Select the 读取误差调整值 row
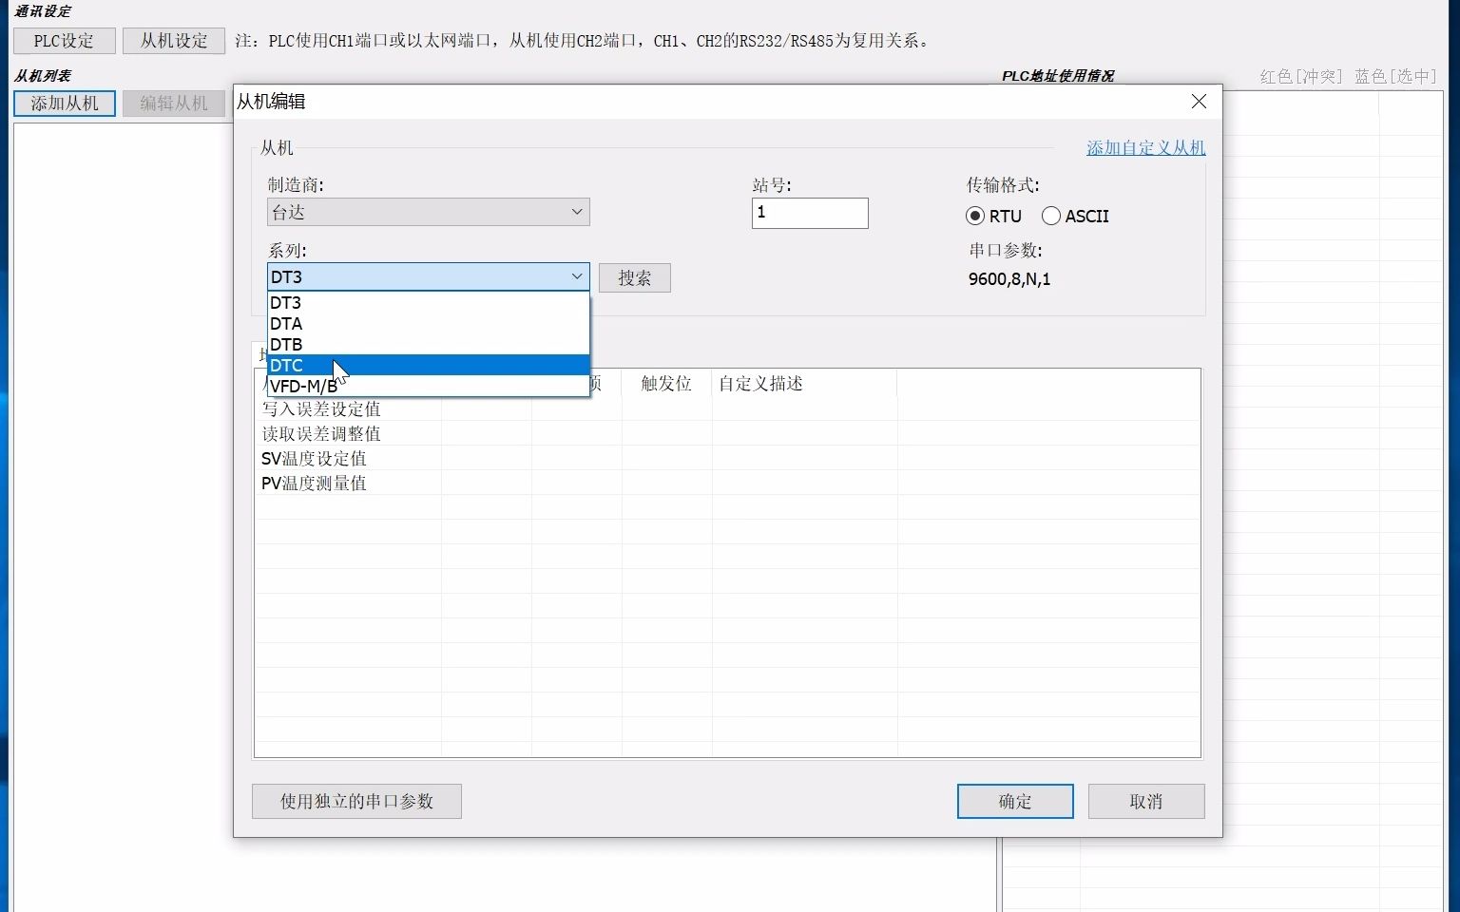 [x=727, y=434]
